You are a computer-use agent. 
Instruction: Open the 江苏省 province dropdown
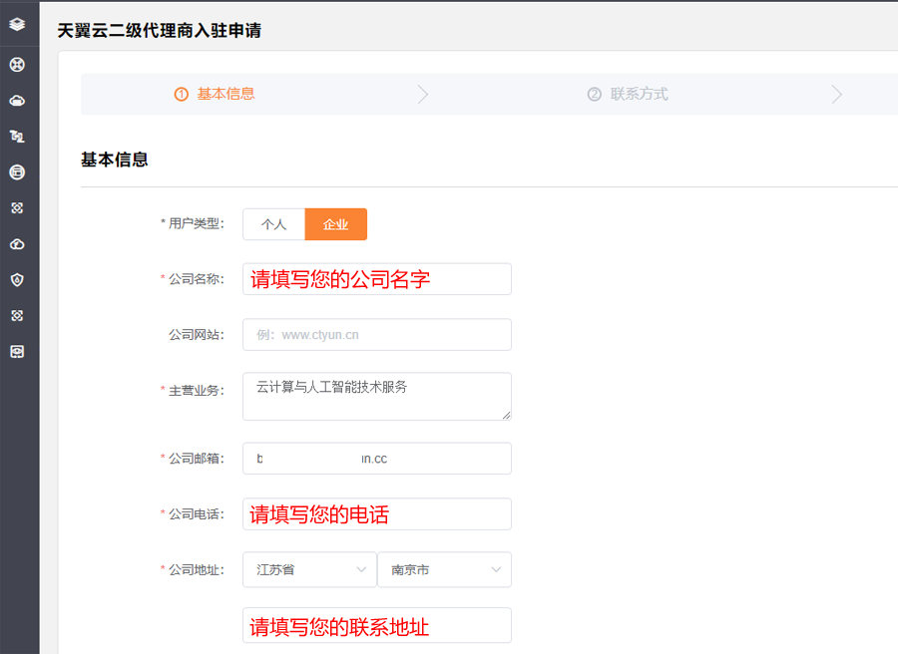pyautogui.click(x=309, y=569)
